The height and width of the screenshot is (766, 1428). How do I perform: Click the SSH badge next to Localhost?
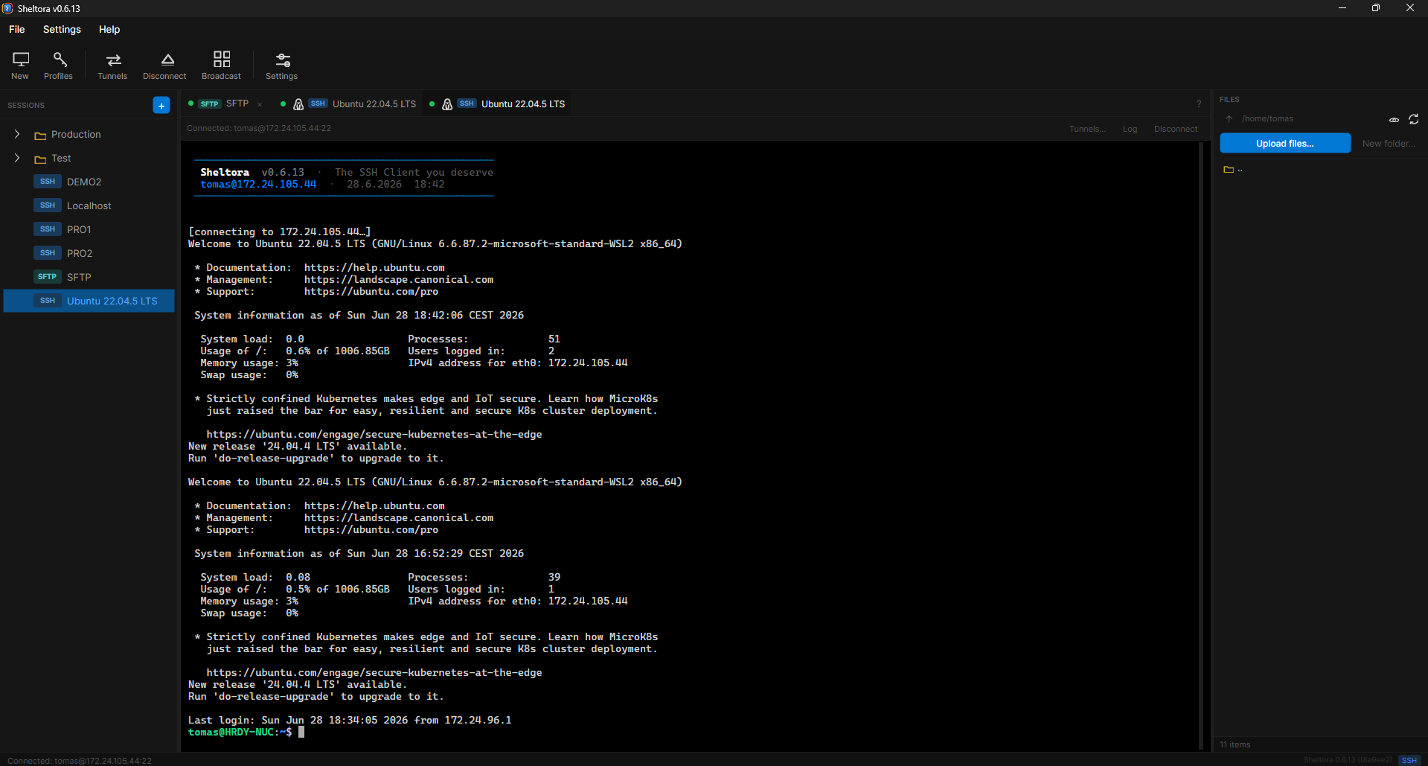[48, 205]
